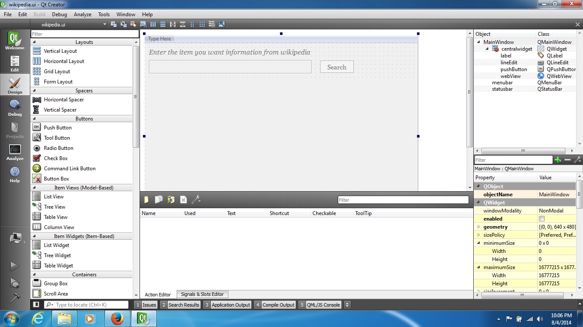The image size is (583, 327).
Task: Click the Build hammer icon in sidebar
Action: [15, 298]
